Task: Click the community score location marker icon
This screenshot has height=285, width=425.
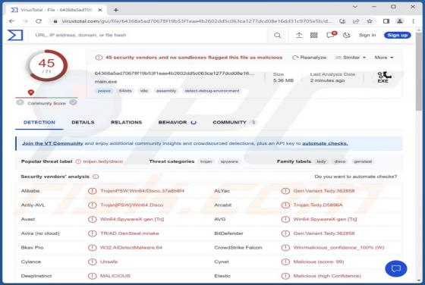Action: [31, 92]
